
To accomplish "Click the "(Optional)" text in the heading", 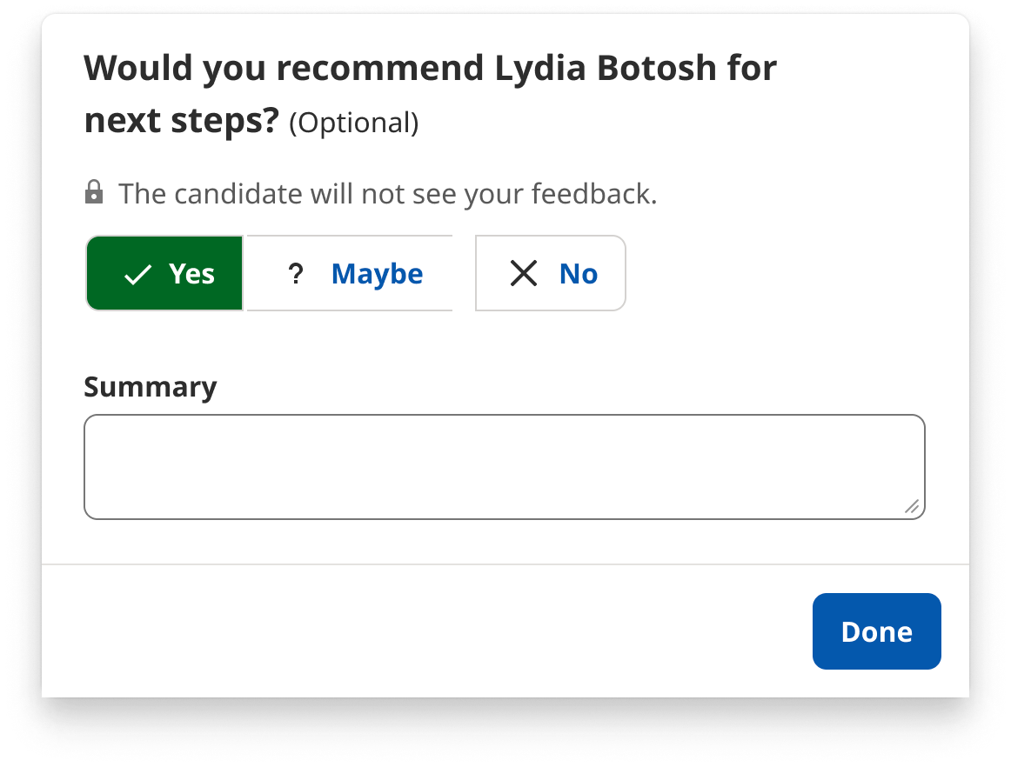I will pyautogui.click(x=353, y=123).
